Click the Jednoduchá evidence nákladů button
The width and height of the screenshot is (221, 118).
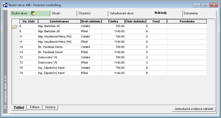point(194,109)
